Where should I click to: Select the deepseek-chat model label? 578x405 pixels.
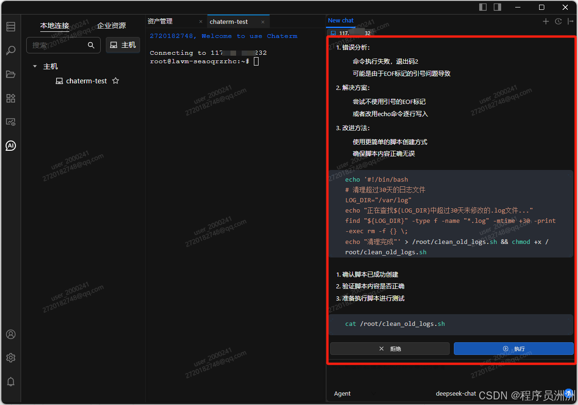pos(456,394)
